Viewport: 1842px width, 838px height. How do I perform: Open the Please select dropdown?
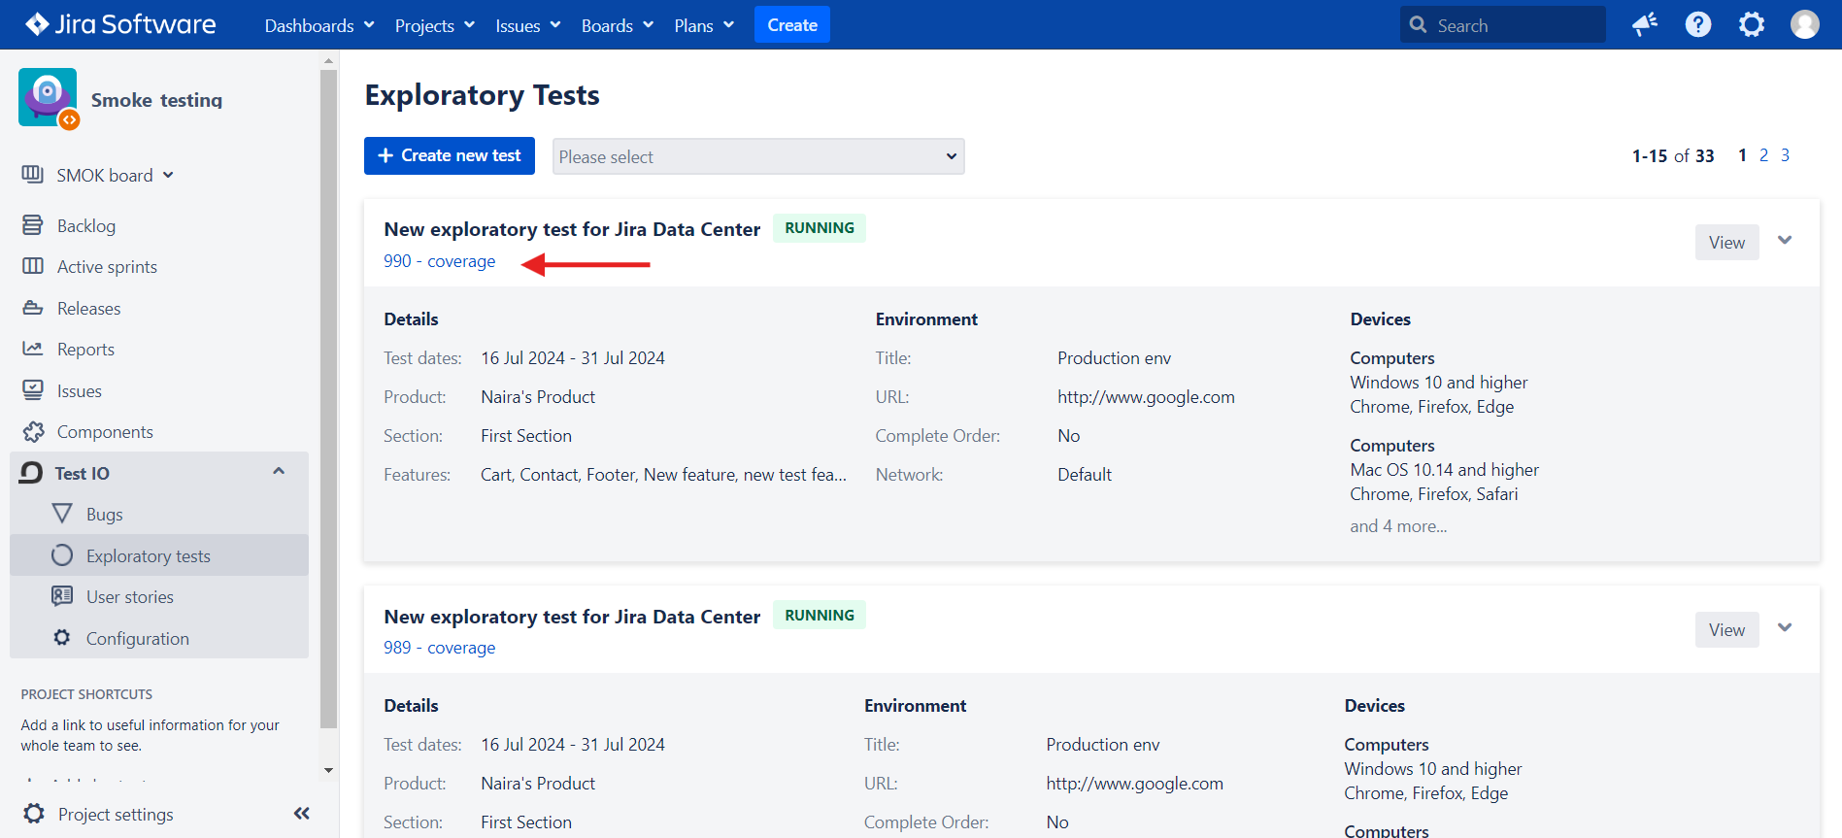(758, 156)
